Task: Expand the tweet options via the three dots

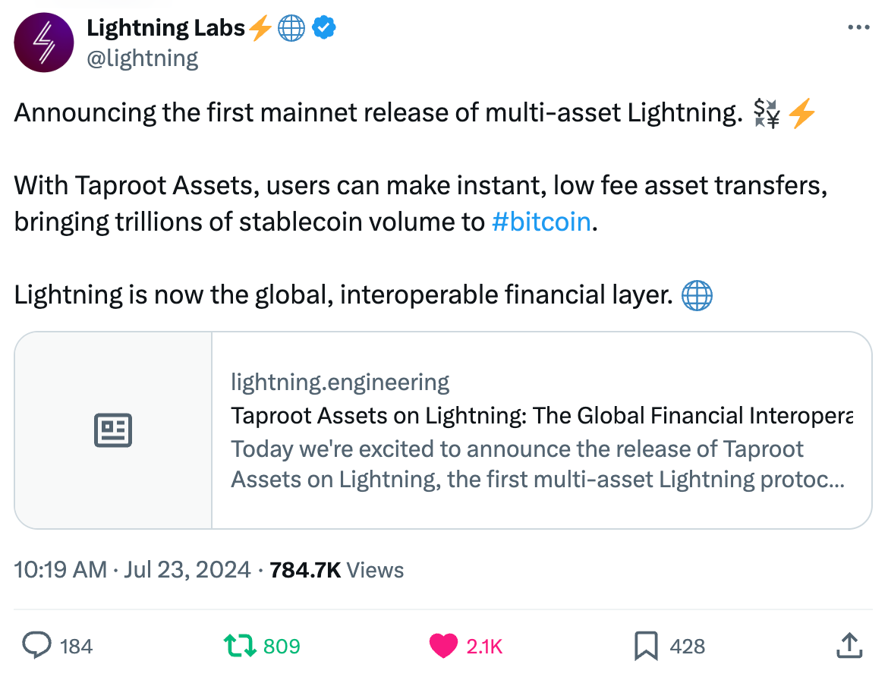Action: pos(858,27)
